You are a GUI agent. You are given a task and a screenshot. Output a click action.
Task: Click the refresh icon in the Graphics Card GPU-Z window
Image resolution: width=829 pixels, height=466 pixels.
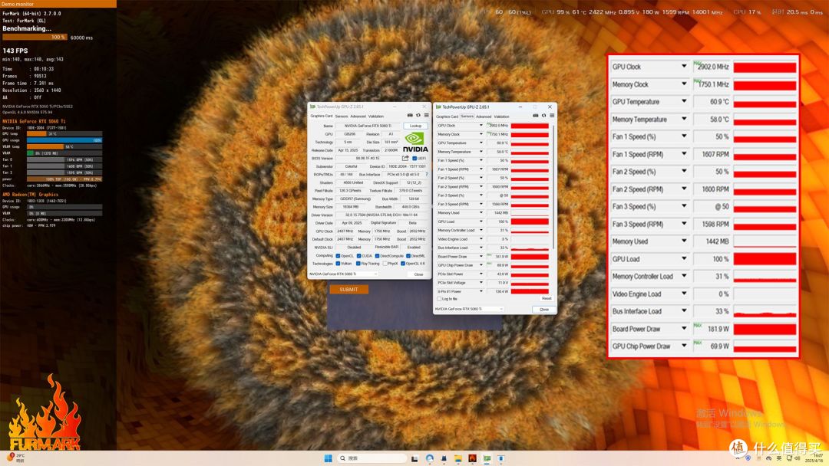click(418, 115)
